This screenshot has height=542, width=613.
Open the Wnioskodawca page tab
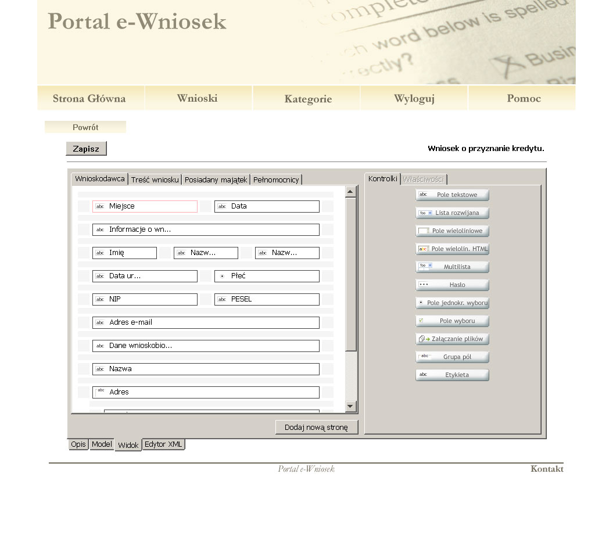click(x=100, y=178)
